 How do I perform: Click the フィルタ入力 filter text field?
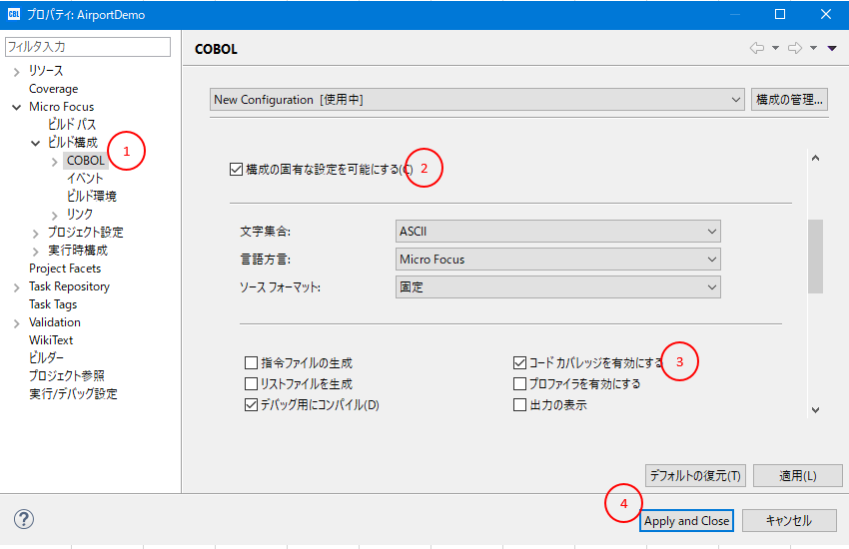(x=88, y=47)
